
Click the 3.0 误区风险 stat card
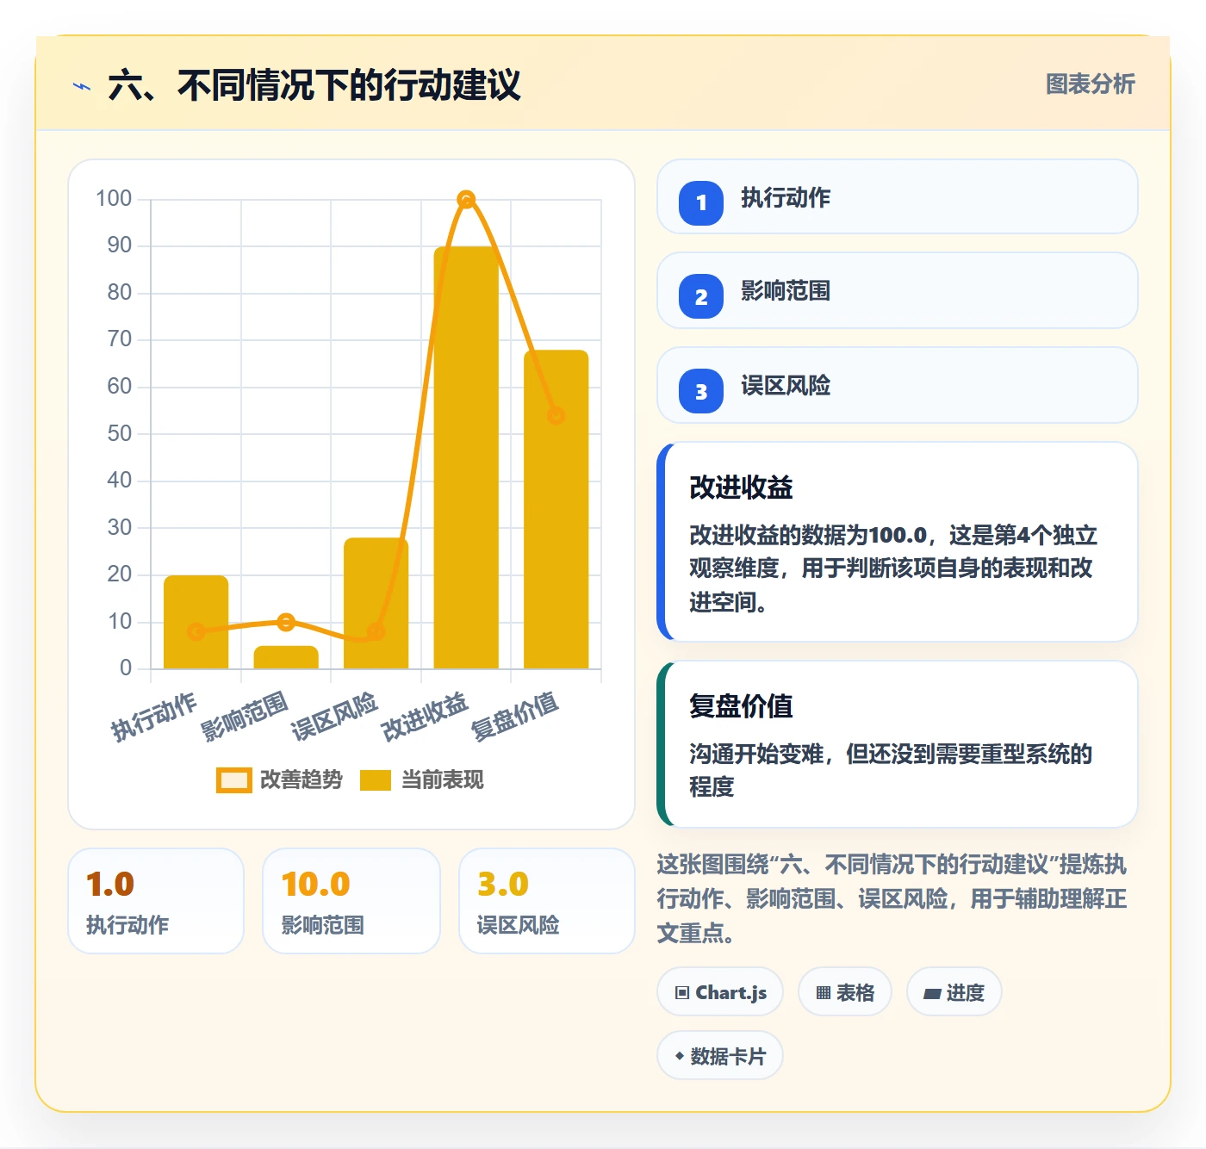tap(547, 901)
